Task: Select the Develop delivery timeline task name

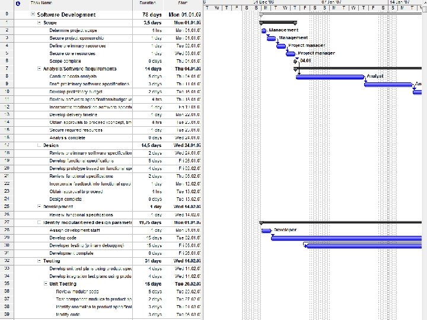Action: (x=74, y=114)
